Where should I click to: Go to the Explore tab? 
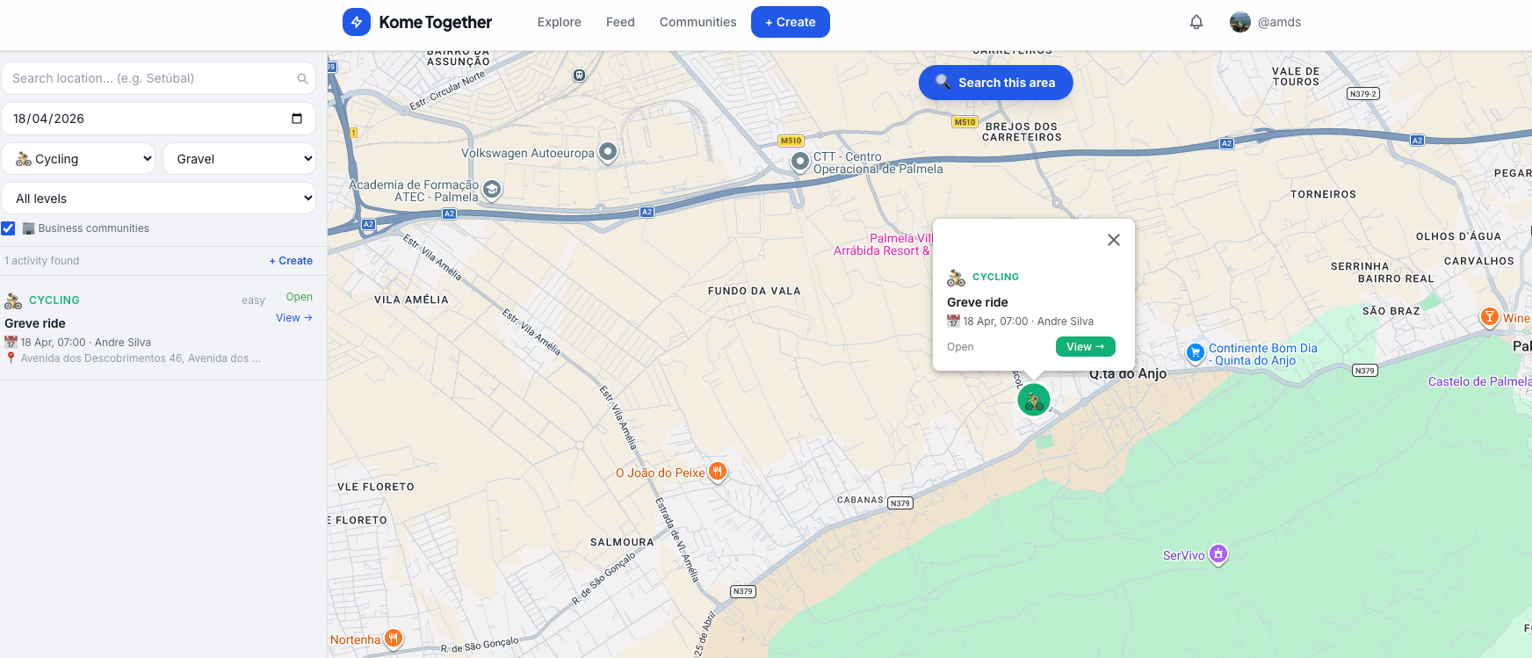(x=559, y=22)
